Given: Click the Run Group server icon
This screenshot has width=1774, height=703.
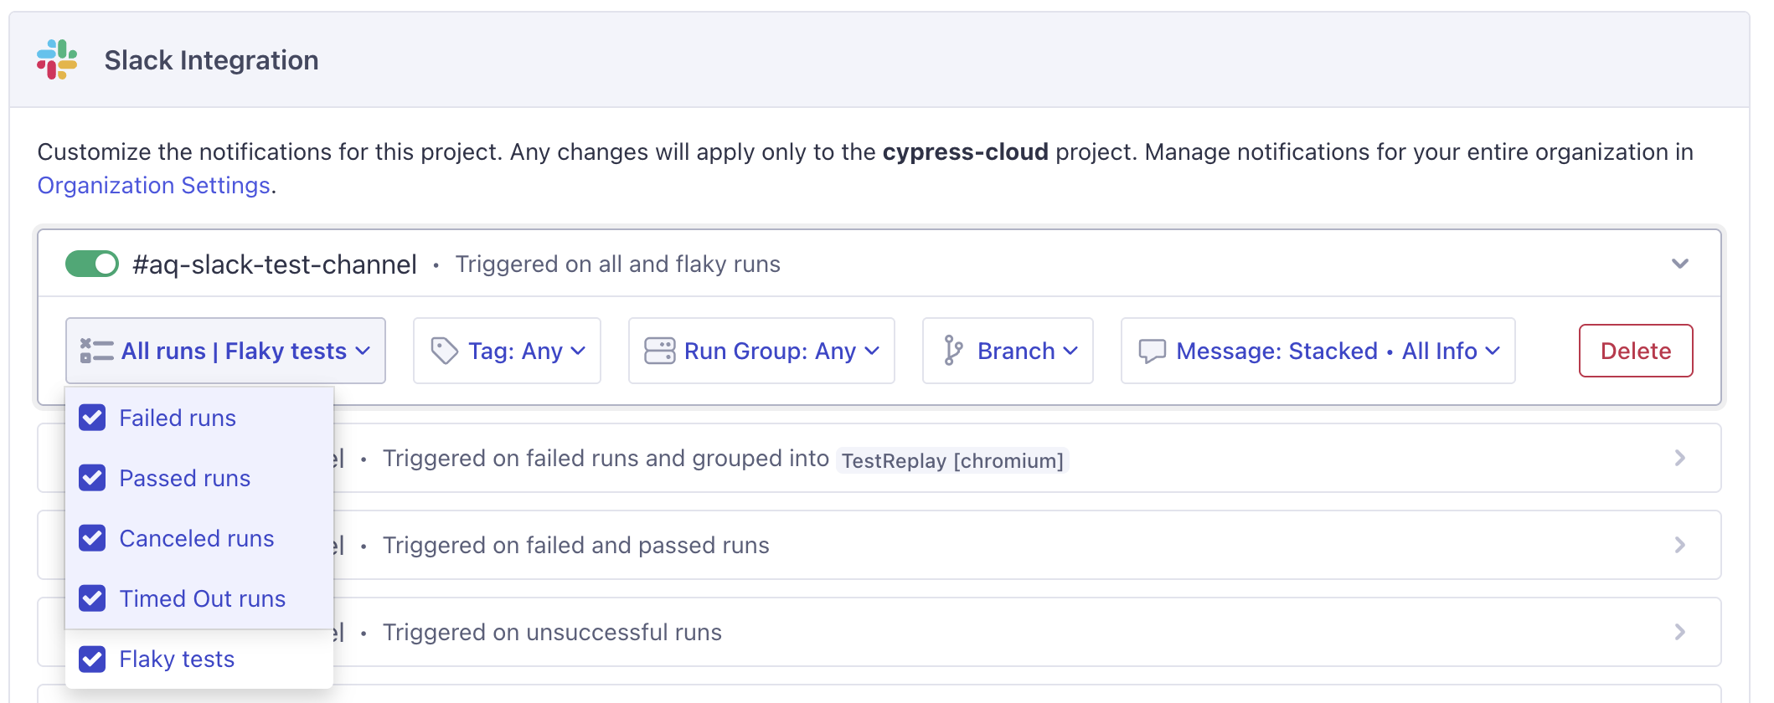Looking at the screenshot, I should click(x=659, y=351).
